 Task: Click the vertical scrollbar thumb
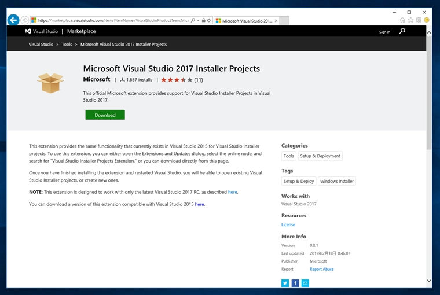pyautogui.click(x=429, y=93)
